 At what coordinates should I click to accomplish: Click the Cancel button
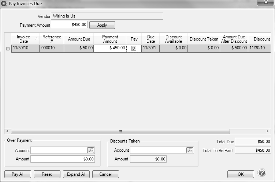(x=105, y=174)
